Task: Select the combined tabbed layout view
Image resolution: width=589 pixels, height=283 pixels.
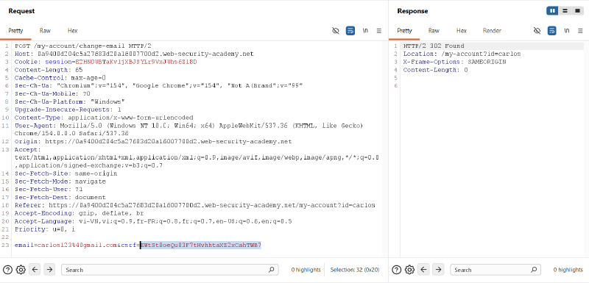Action: (577, 11)
